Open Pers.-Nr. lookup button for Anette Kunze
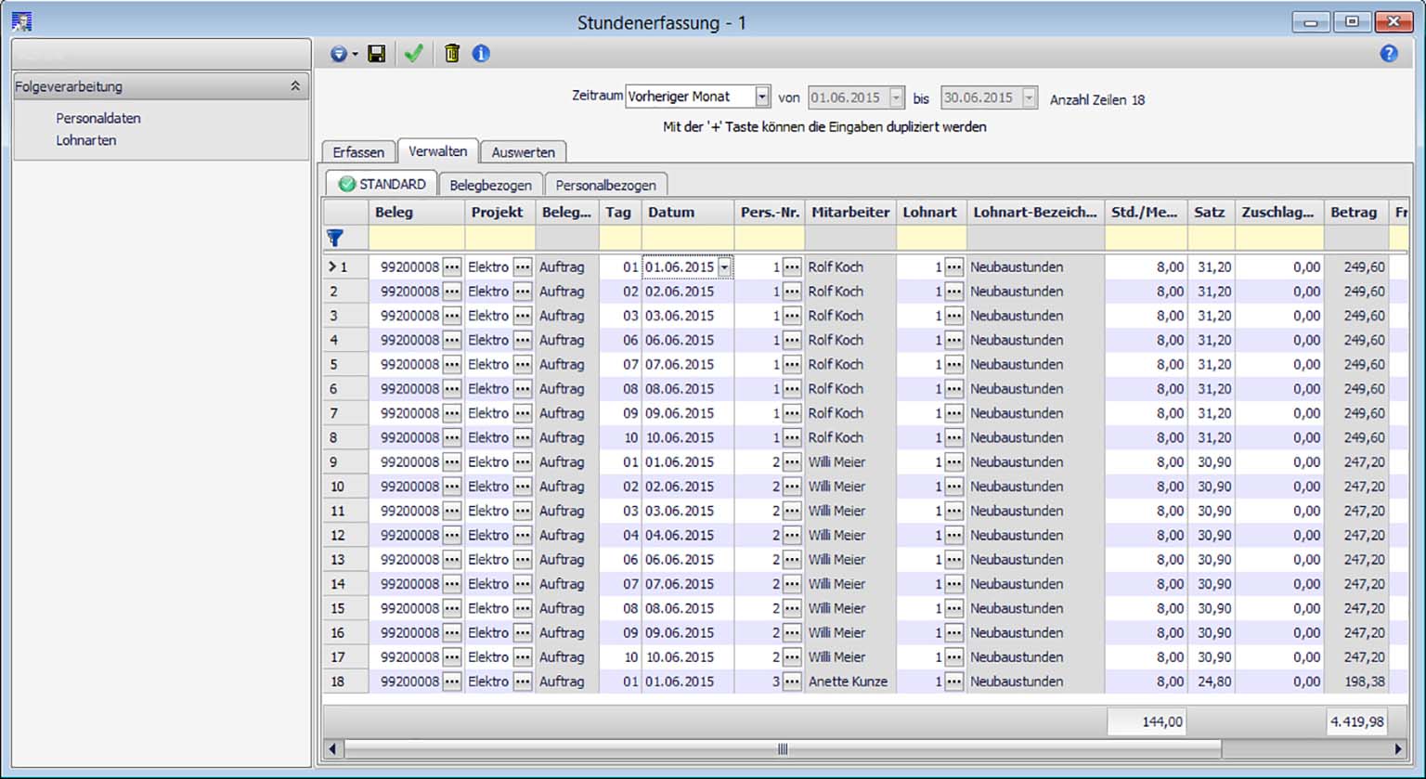 click(792, 682)
